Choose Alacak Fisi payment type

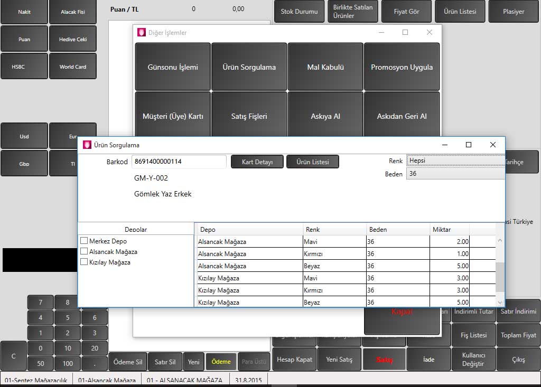coord(73,12)
